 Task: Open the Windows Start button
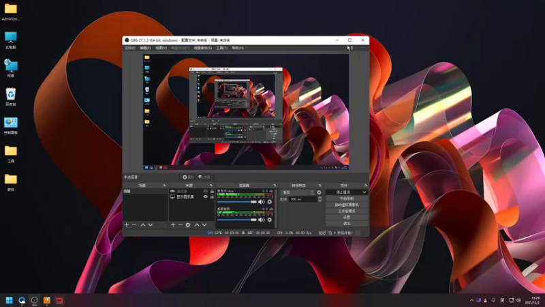click(x=10, y=300)
